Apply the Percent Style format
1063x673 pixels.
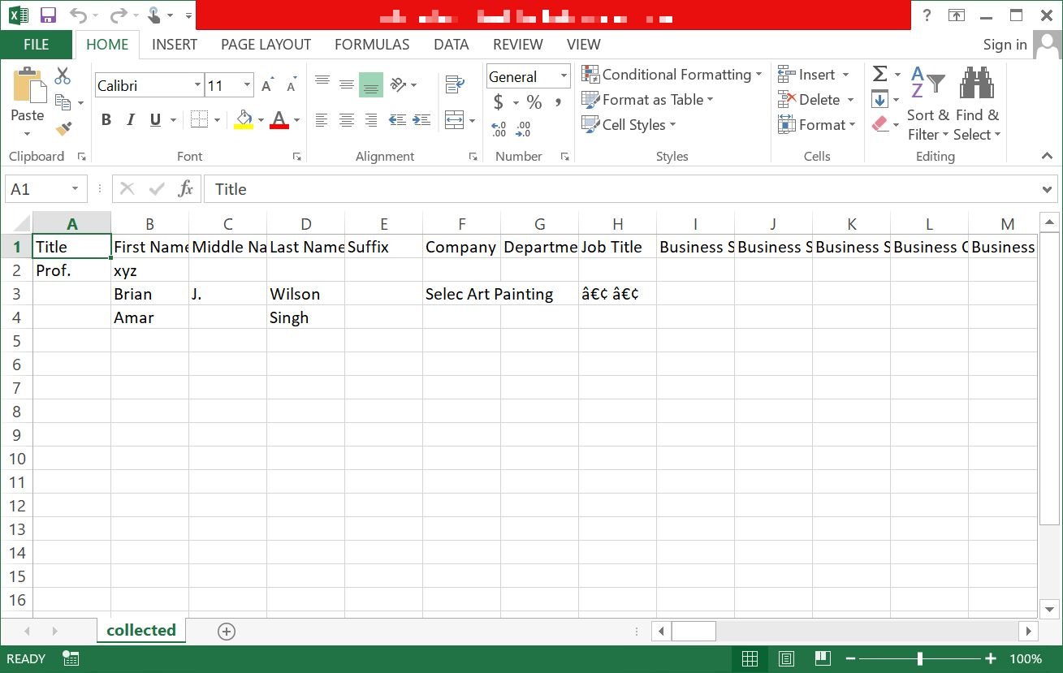532,103
